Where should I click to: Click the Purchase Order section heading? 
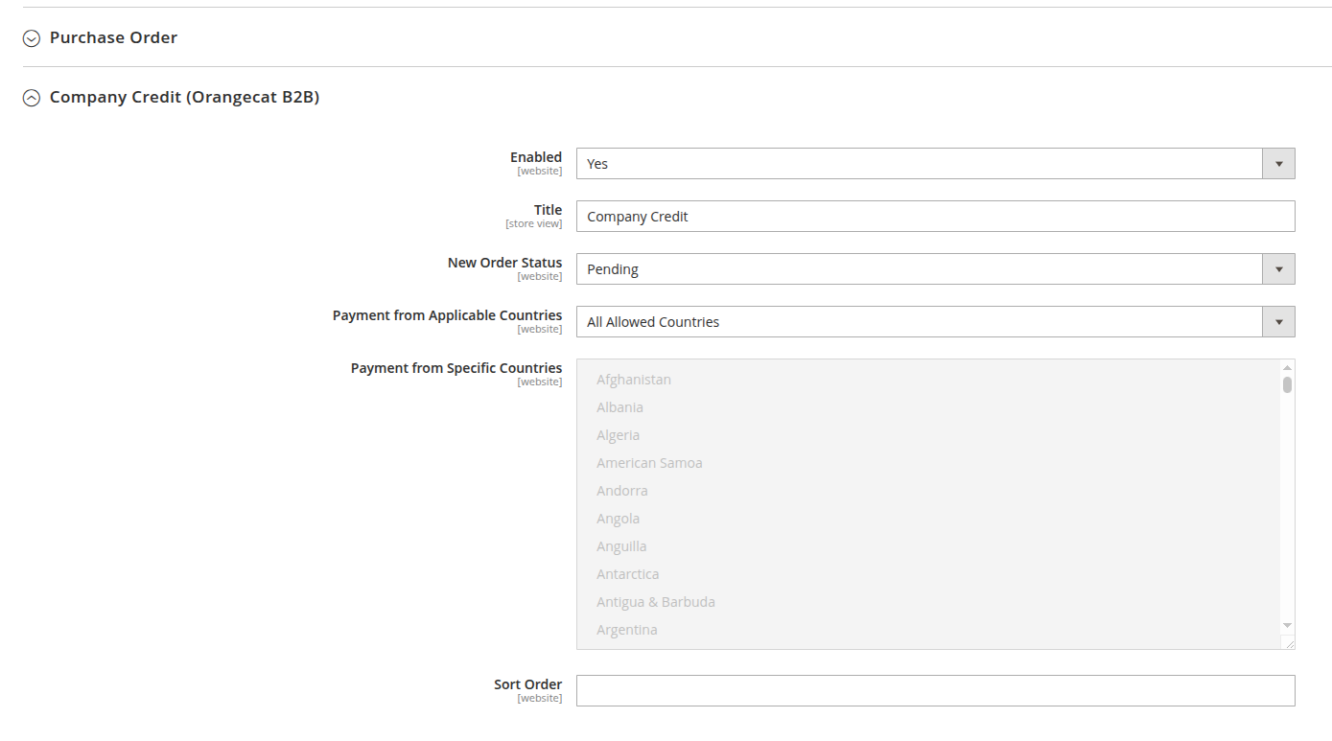pos(112,37)
